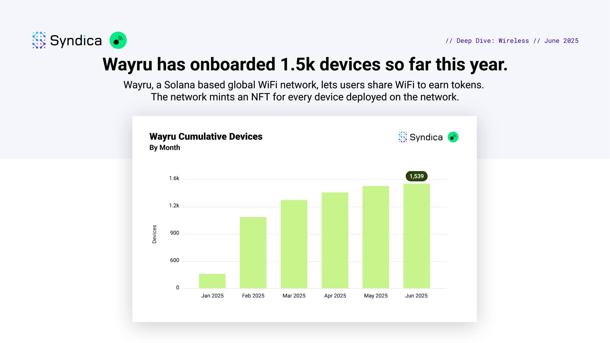Screen dimensions: 610x343
Task: Click the Jan 2025 x-axis label
Action: 212,296
